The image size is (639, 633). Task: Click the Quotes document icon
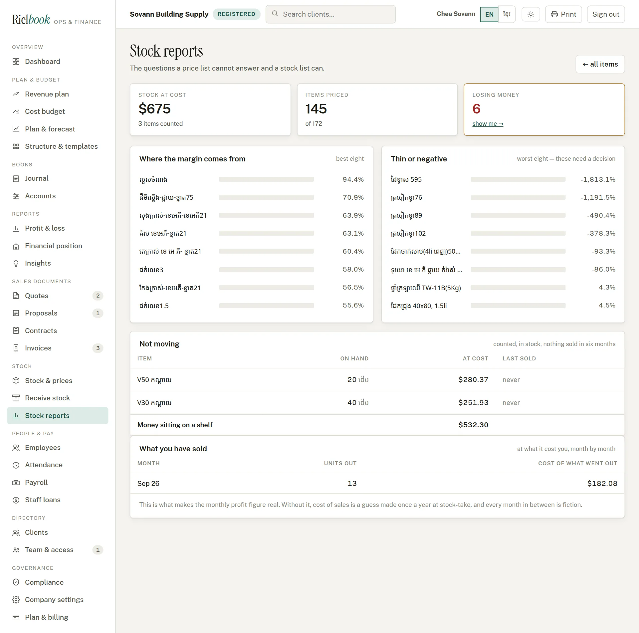16,296
